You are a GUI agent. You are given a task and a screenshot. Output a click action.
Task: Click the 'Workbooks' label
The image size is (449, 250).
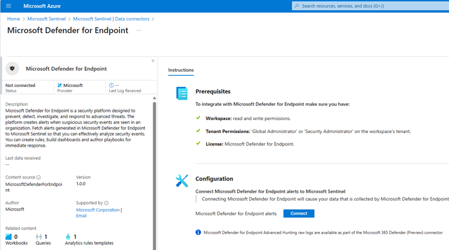(17, 243)
